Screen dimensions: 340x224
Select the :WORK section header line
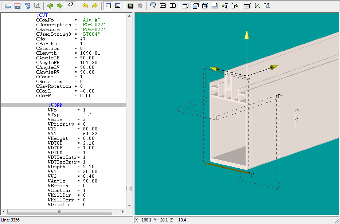point(56,105)
